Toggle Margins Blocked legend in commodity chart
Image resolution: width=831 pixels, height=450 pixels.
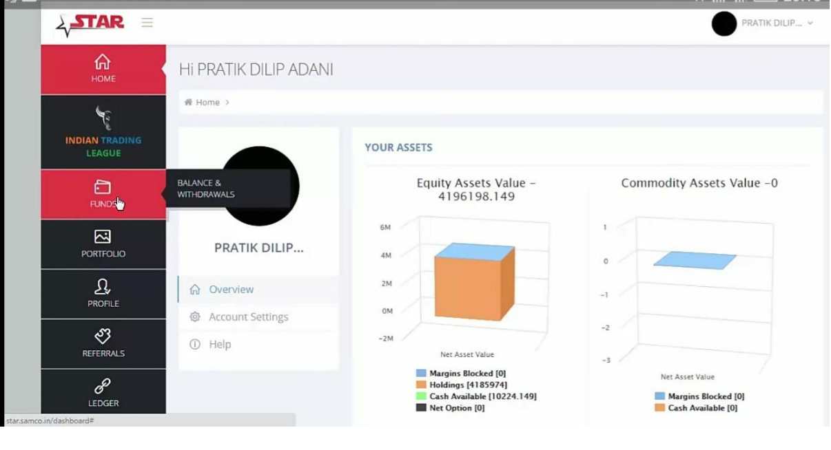point(706,396)
